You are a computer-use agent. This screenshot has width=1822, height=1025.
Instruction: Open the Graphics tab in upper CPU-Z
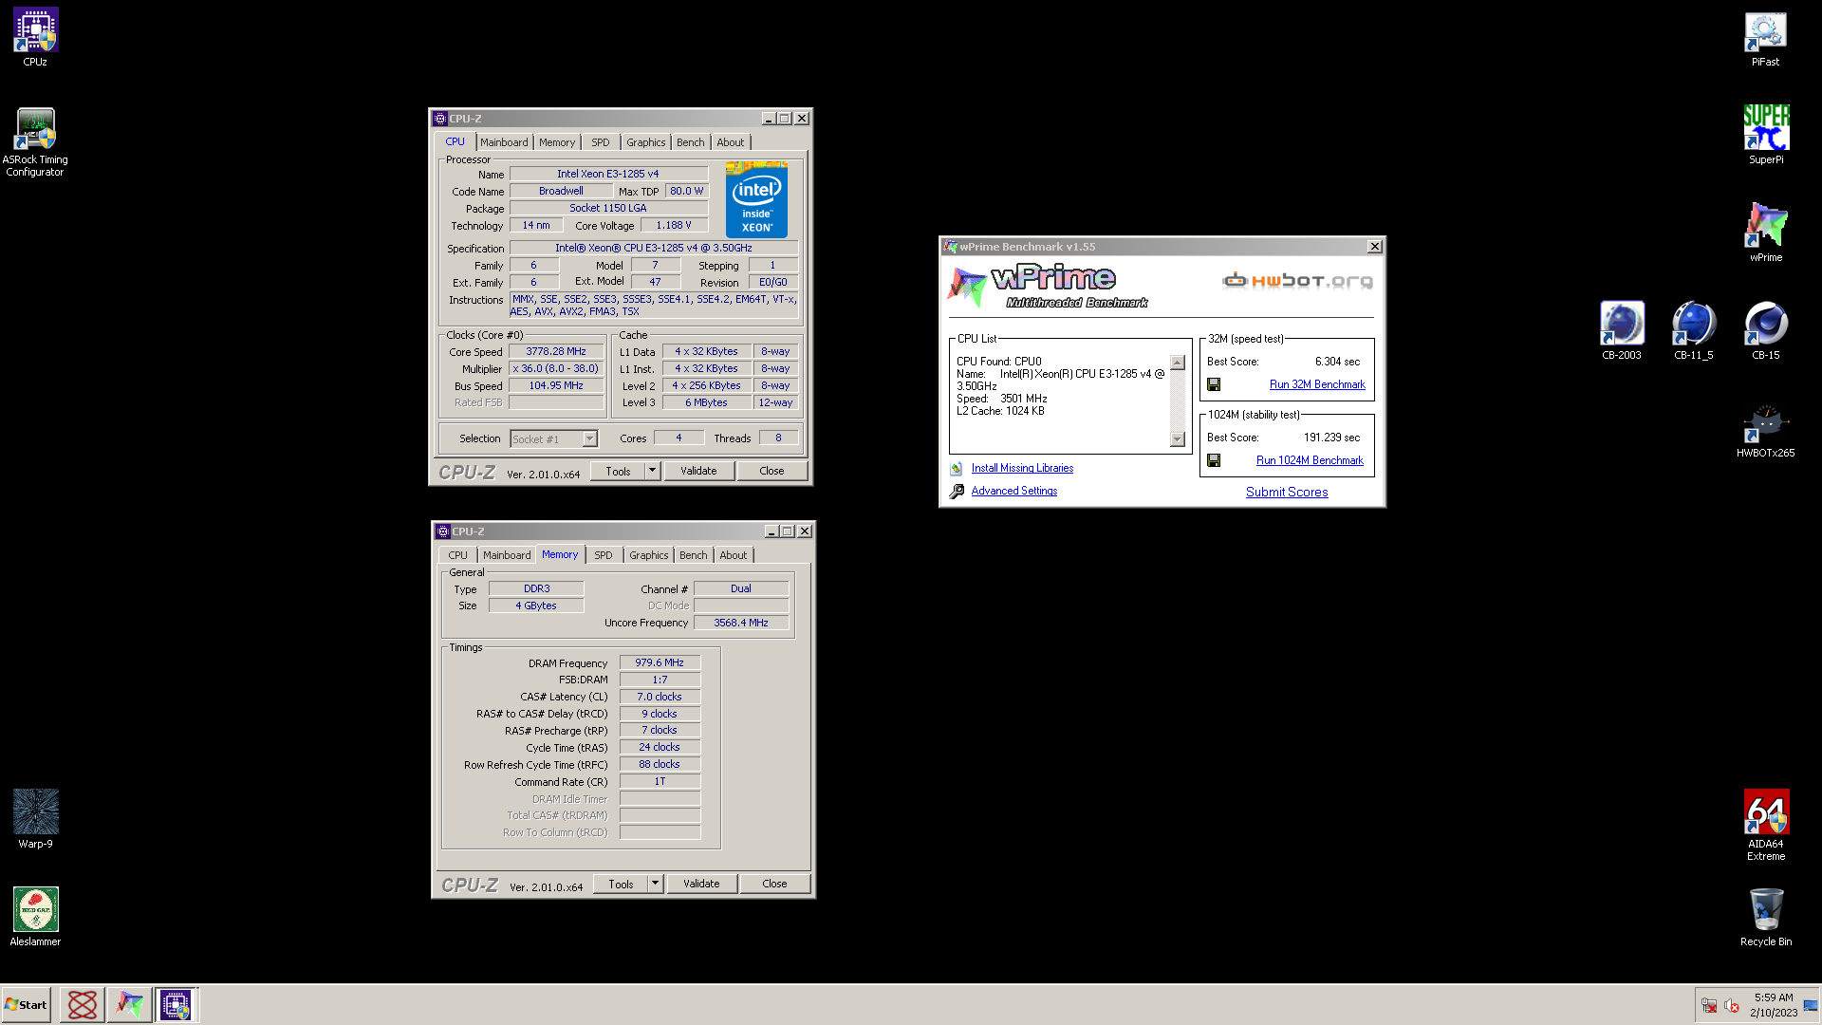pos(646,142)
